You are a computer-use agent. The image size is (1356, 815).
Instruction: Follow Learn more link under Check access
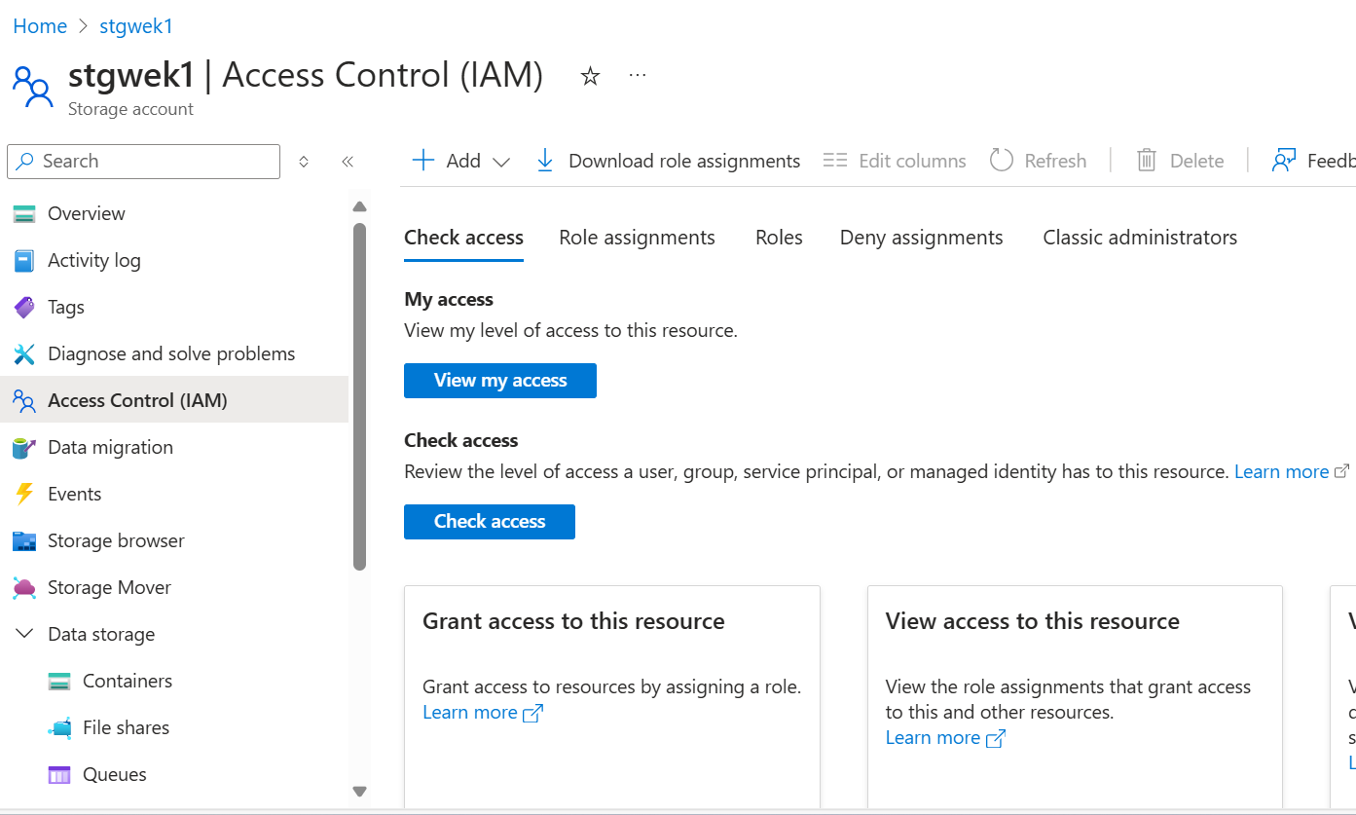[x=1281, y=472]
